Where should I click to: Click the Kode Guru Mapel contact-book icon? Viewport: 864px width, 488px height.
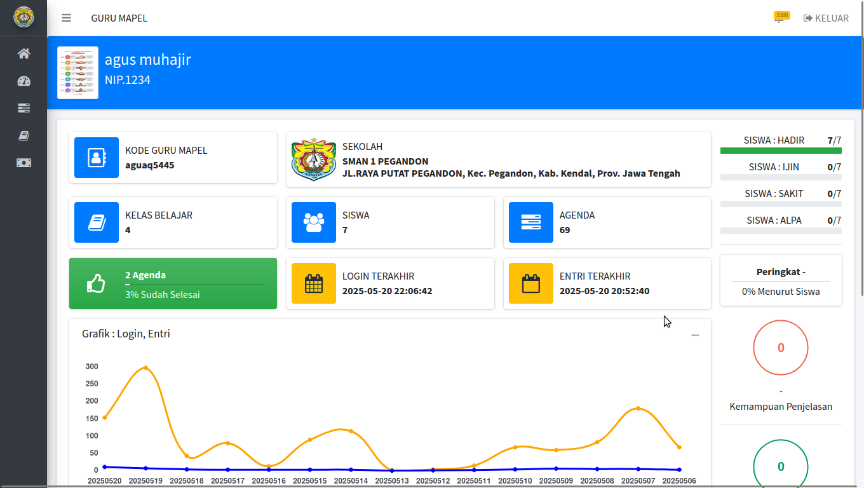pyautogui.click(x=97, y=158)
